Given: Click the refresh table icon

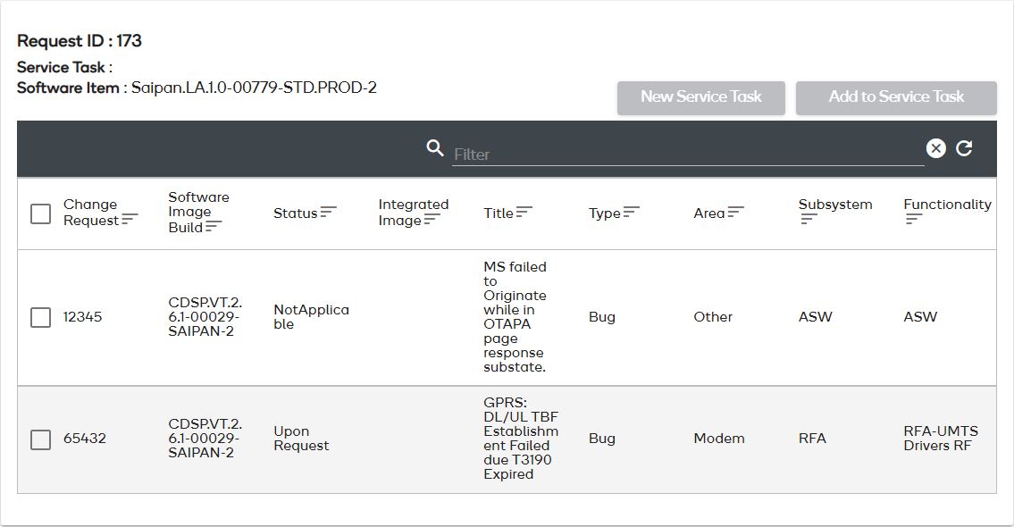Looking at the screenshot, I should pos(964,148).
